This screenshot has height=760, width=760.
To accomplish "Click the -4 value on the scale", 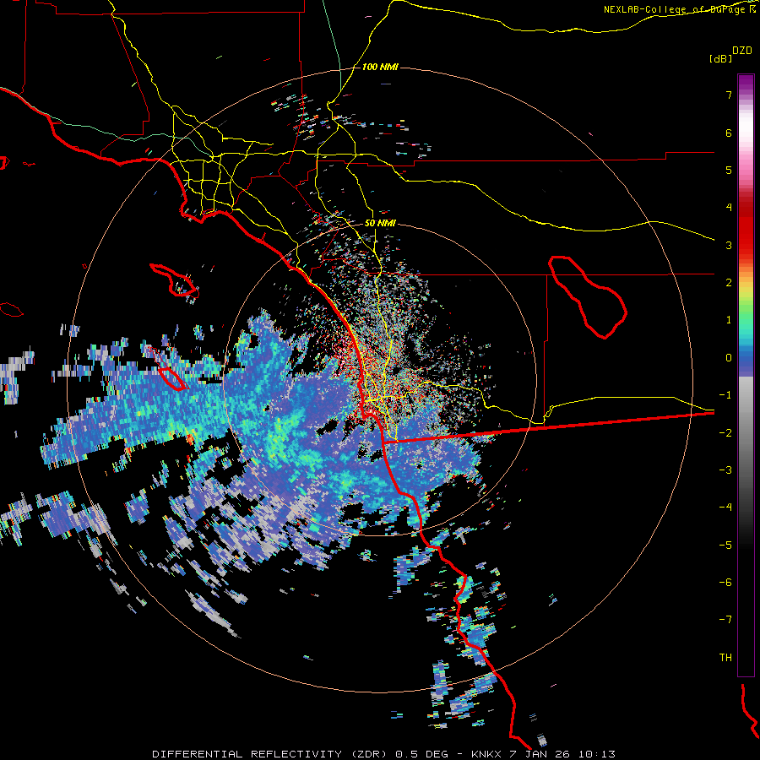I will point(725,508).
